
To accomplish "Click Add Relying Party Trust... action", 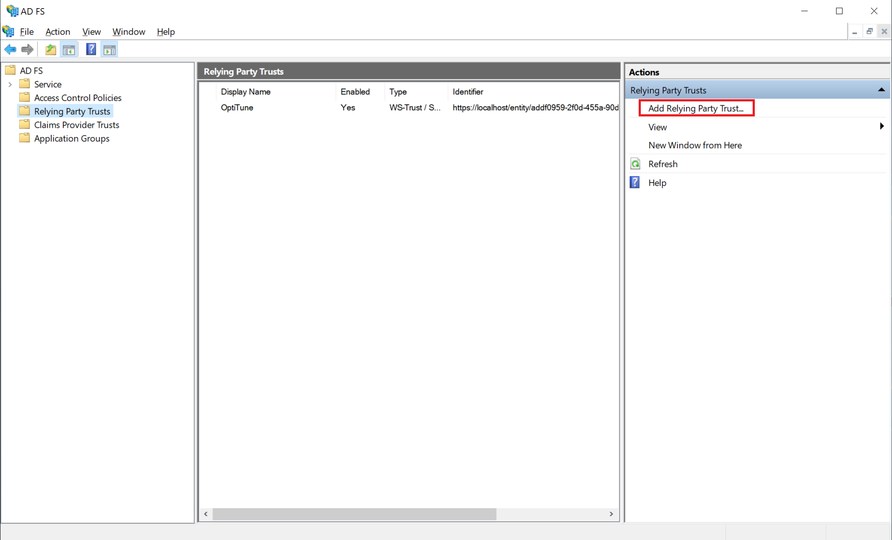I will (x=696, y=108).
